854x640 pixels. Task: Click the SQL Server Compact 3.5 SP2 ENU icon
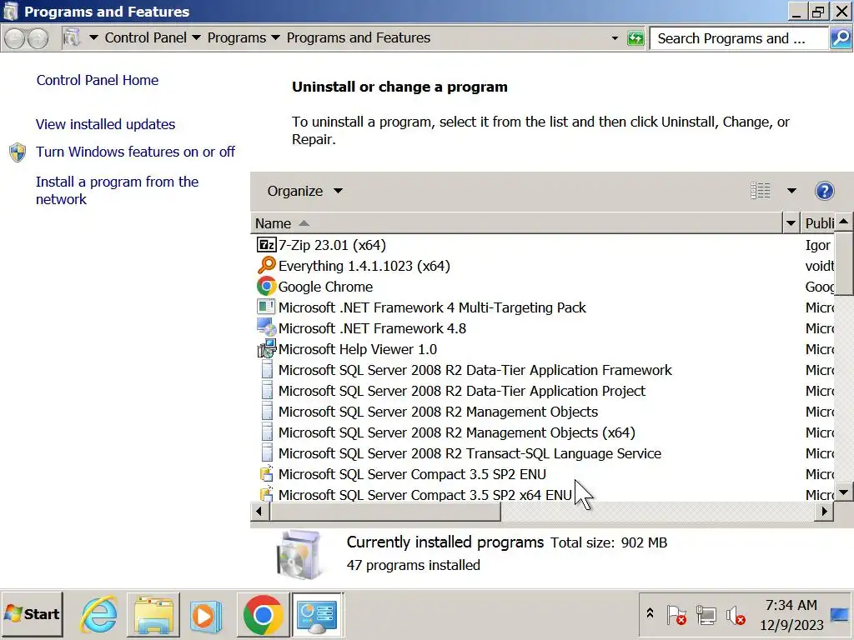pos(266,473)
